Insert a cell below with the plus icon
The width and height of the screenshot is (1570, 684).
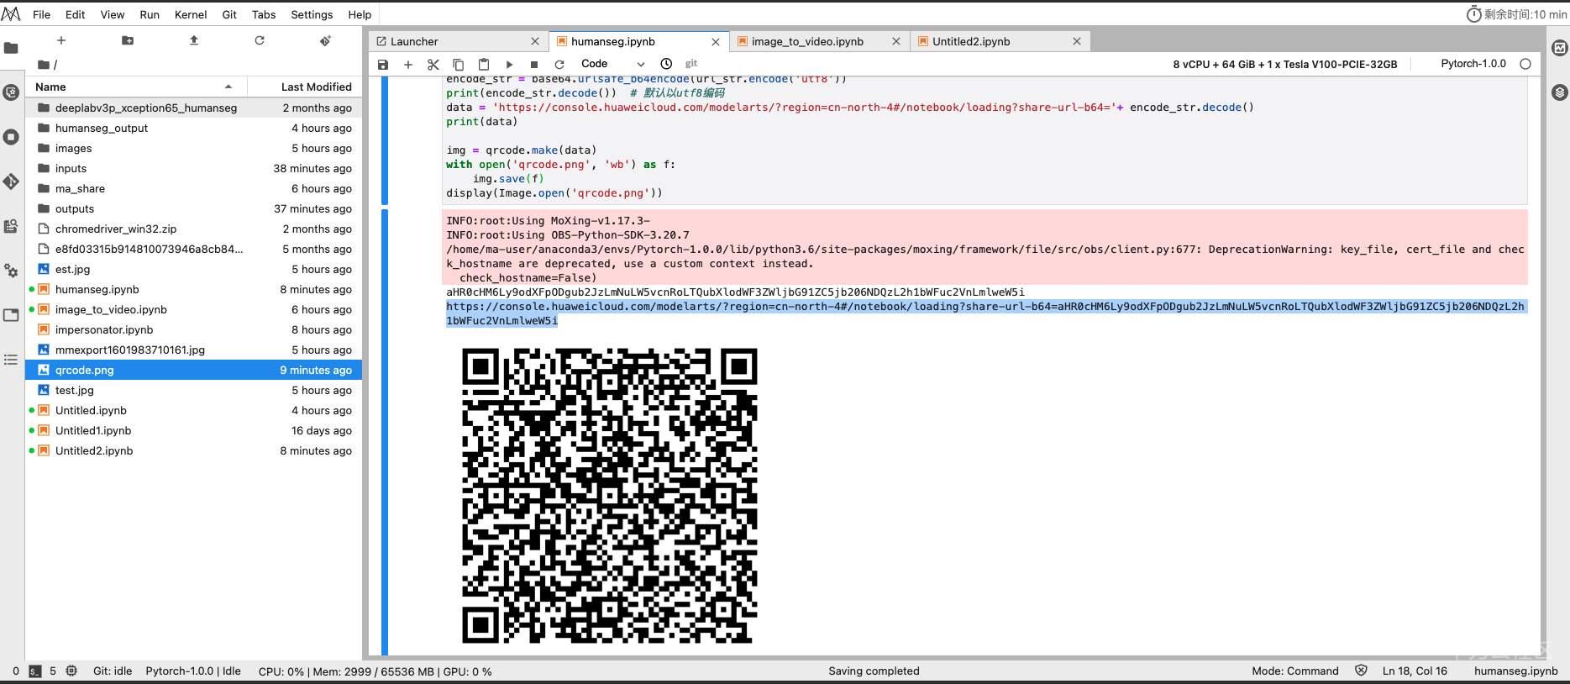[x=408, y=64]
